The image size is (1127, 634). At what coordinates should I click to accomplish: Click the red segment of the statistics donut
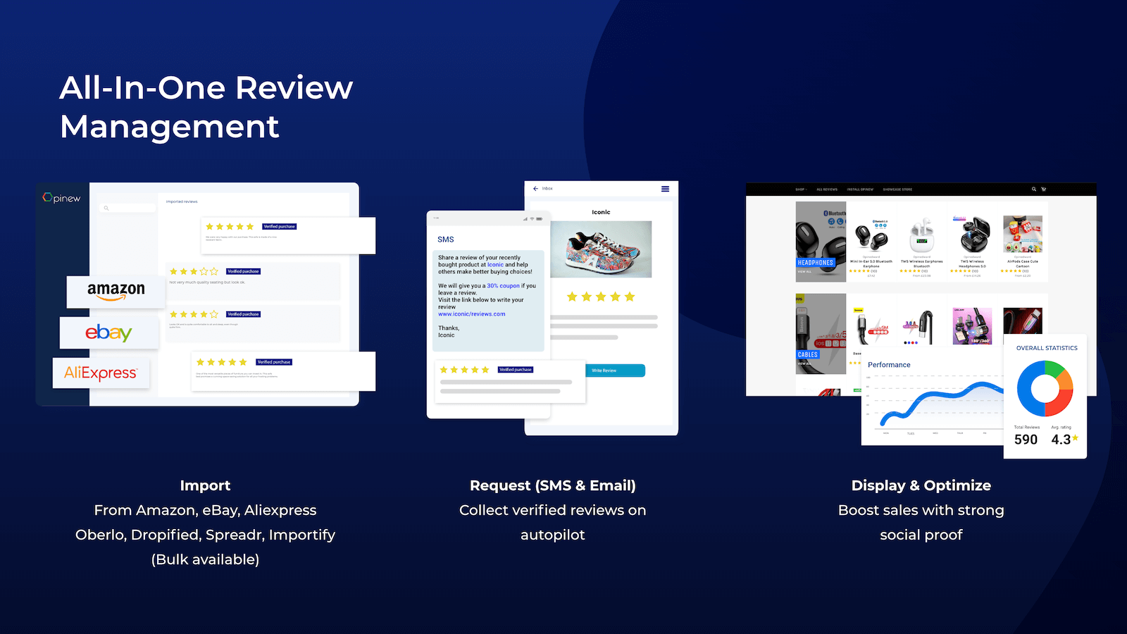[x=1061, y=404]
